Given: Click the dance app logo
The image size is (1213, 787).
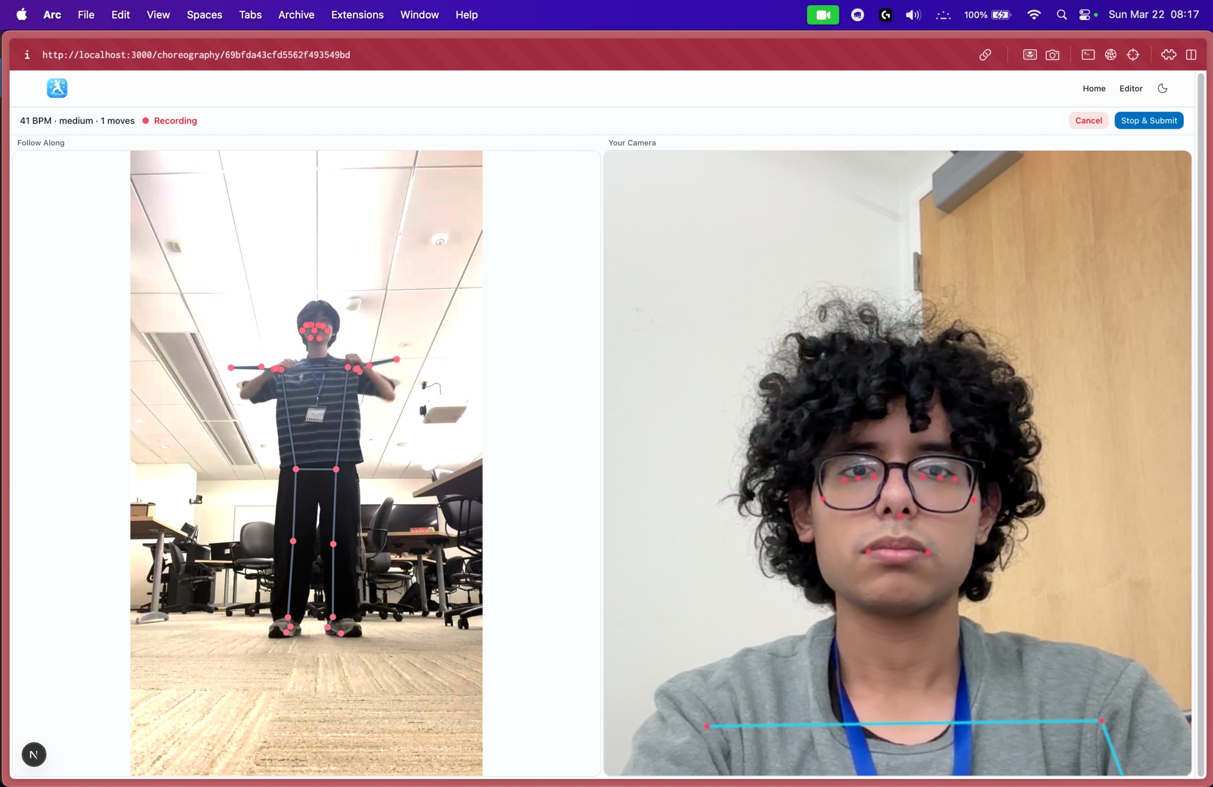Looking at the screenshot, I should [57, 88].
